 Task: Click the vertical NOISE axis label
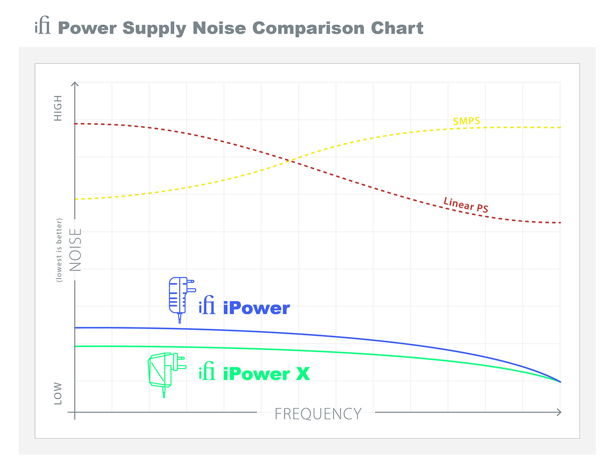76,250
